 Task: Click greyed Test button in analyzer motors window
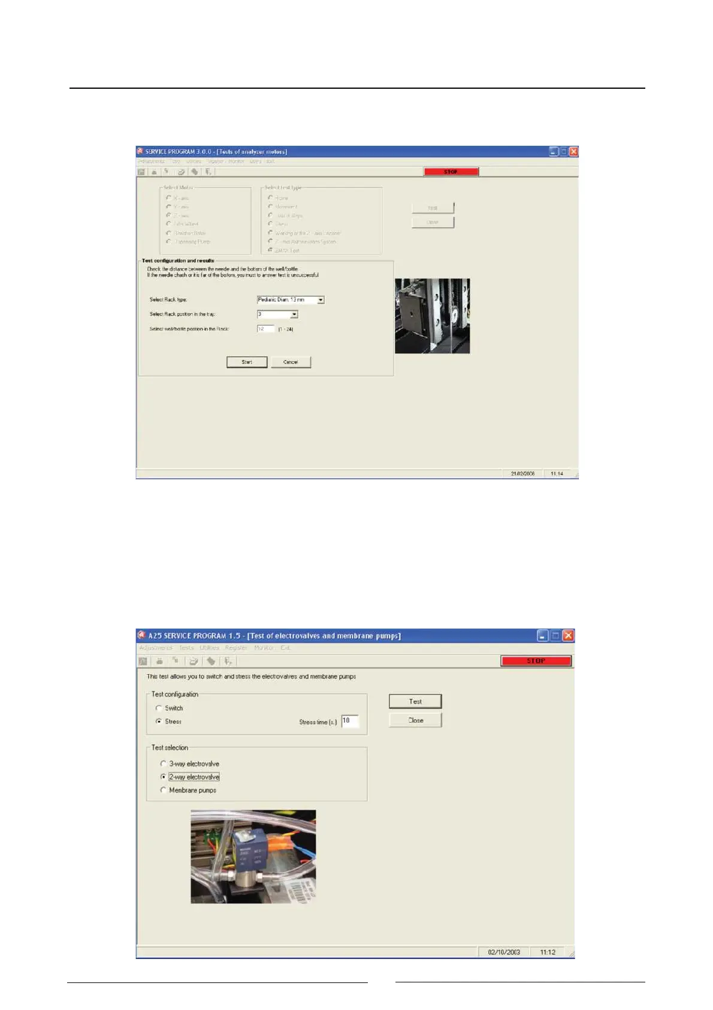[x=433, y=208]
